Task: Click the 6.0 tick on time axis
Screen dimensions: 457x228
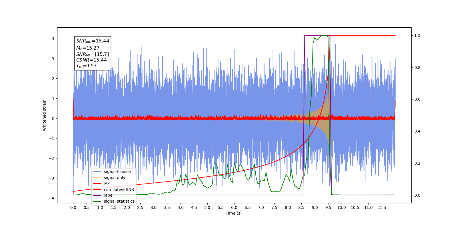Action: pyautogui.click(x=234, y=207)
